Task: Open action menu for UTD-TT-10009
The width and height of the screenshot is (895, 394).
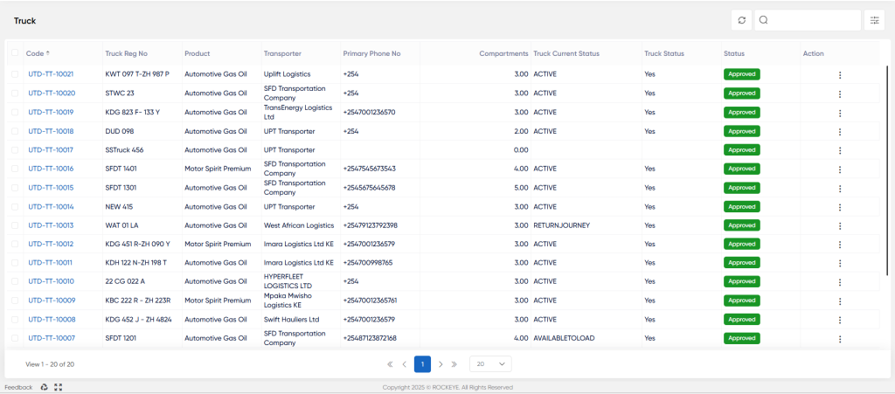Action: point(840,301)
